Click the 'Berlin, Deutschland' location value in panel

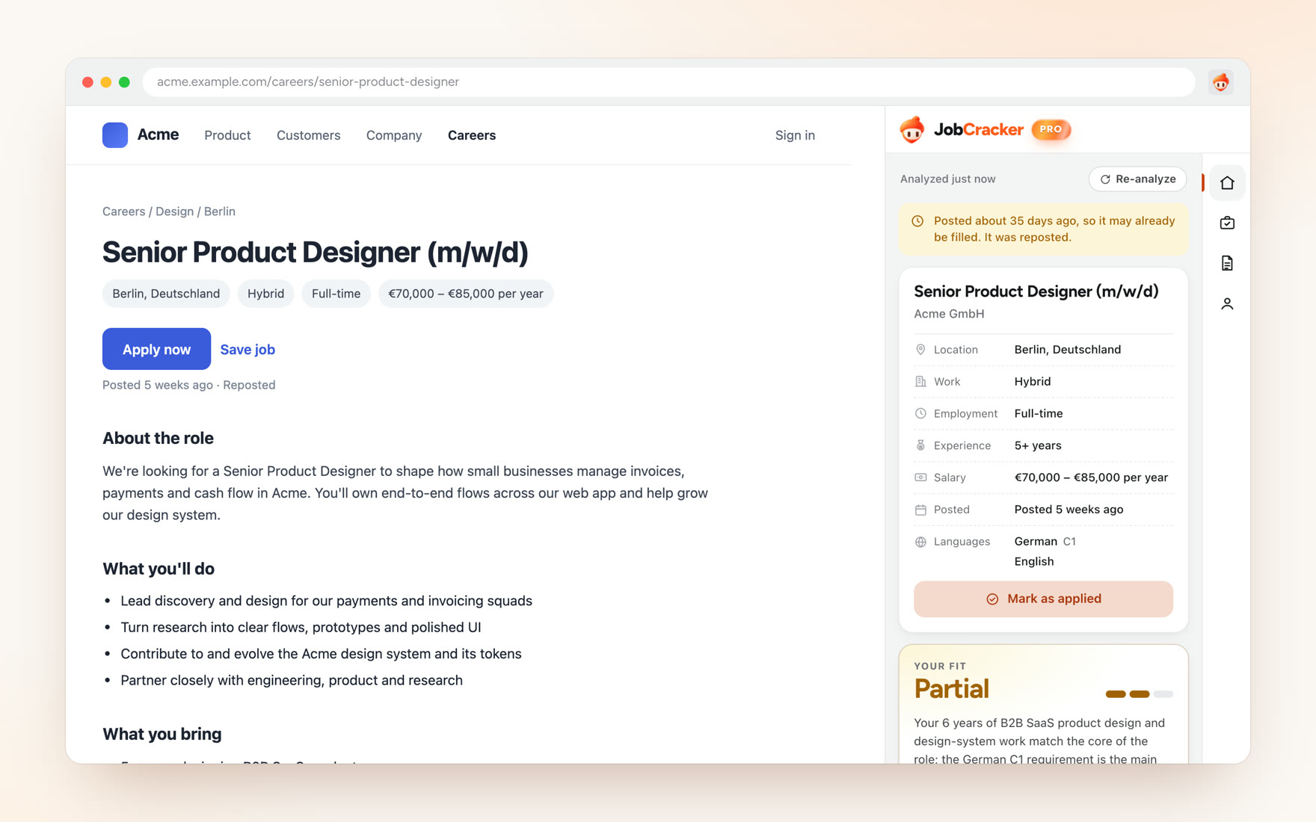click(1068, 350)
